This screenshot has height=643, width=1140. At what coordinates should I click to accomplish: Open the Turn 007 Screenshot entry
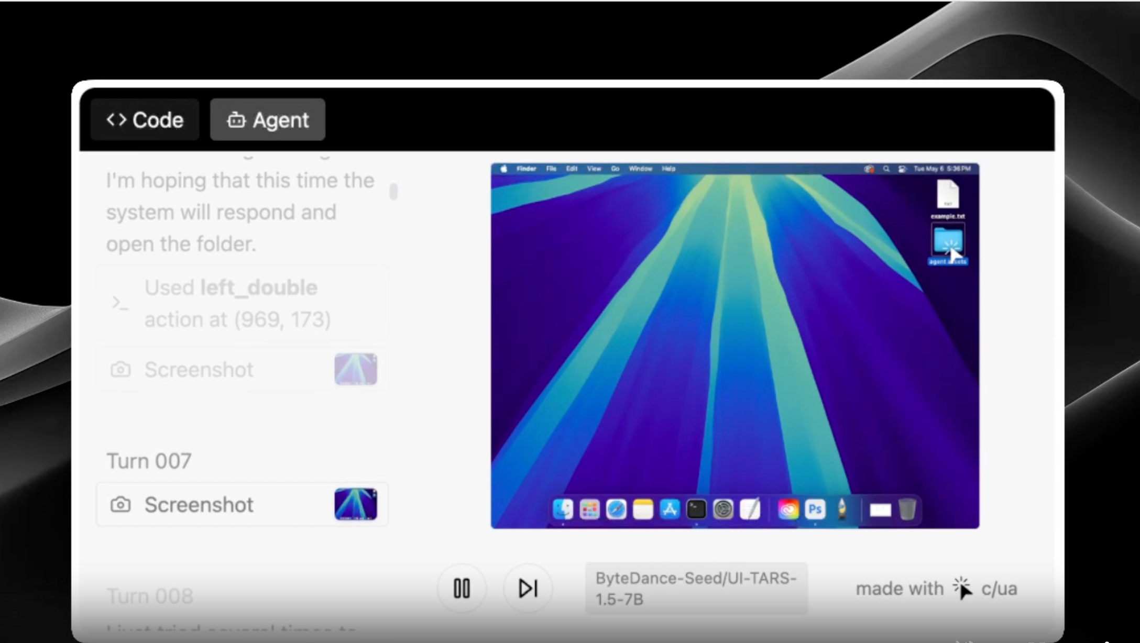242,505
